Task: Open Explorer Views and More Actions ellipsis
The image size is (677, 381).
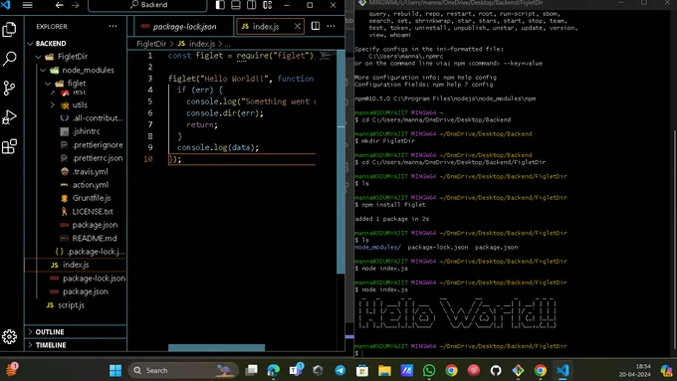Action: (113, 26)
